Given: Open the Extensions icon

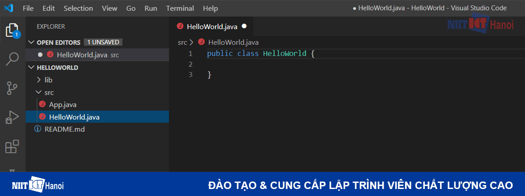Looking at the screenshot, I should tap(12, 147).
